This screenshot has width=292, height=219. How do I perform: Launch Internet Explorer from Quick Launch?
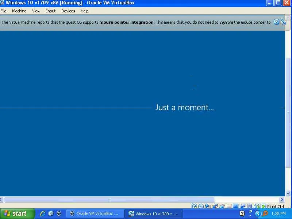(43, 214)
